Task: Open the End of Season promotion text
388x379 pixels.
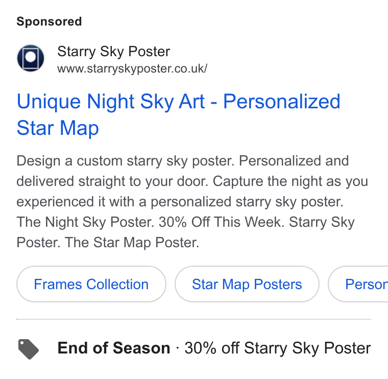Action: coord(114,348)
